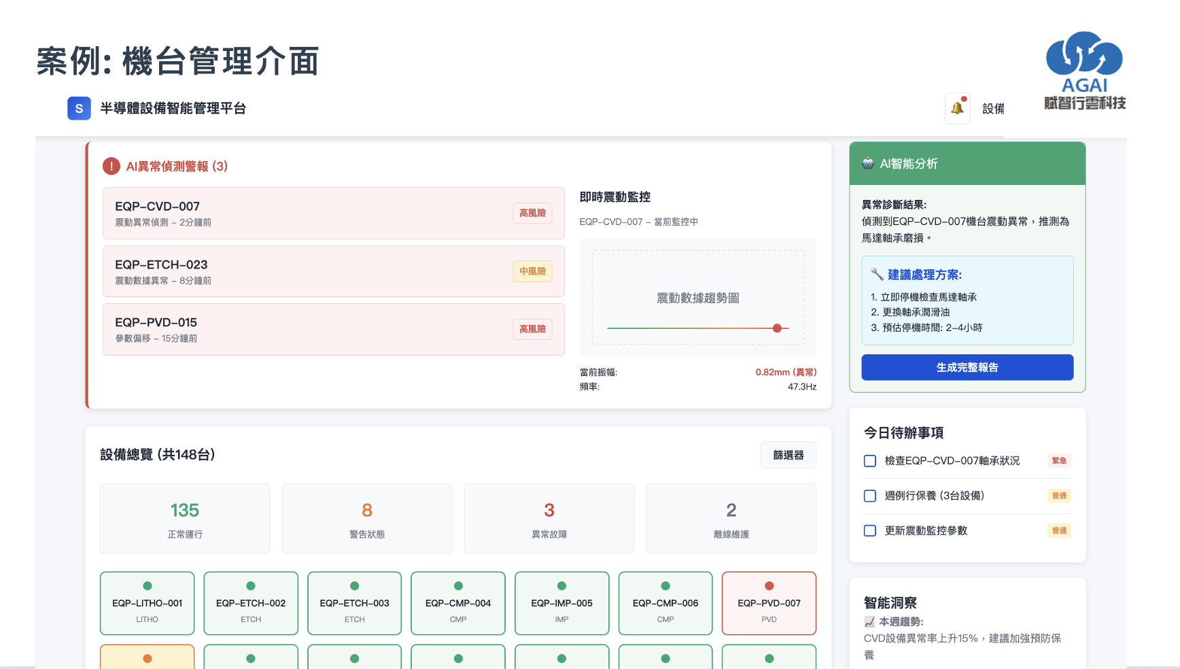Expand the EQP-CVD-007 alert card details
This screenshot has height=669, width=1180.
point(334,213)
